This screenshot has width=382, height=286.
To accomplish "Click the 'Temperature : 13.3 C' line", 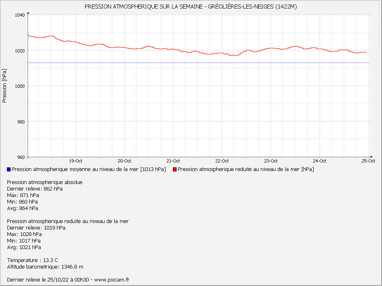I will pyautogui.click(x=33, y=260).
